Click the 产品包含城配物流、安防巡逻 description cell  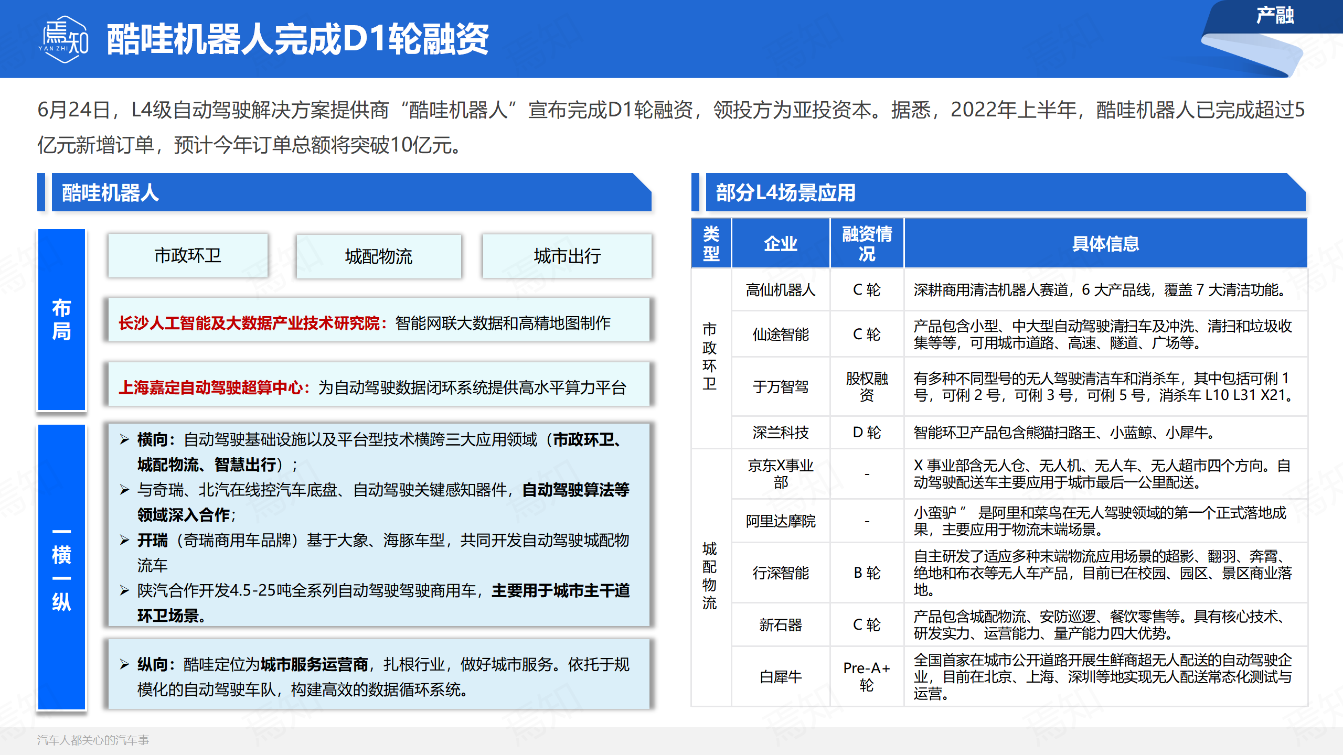click(x=1105, y=624)
